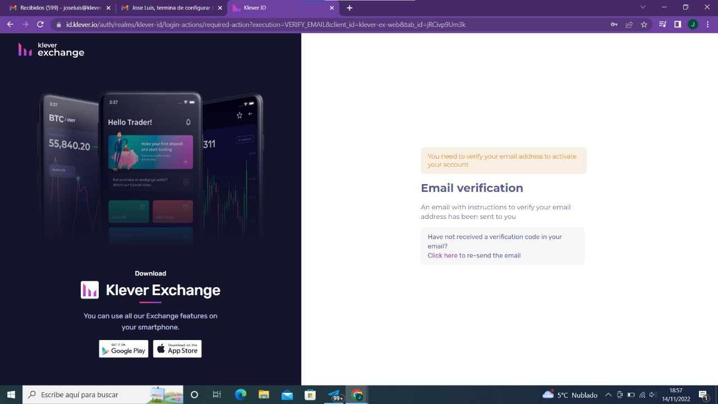Open the volume speaker icon in tray

[652, 395]
